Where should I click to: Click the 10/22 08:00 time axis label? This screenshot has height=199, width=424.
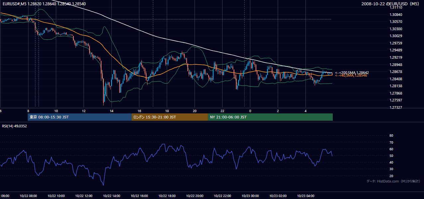(x=28, y=196)
